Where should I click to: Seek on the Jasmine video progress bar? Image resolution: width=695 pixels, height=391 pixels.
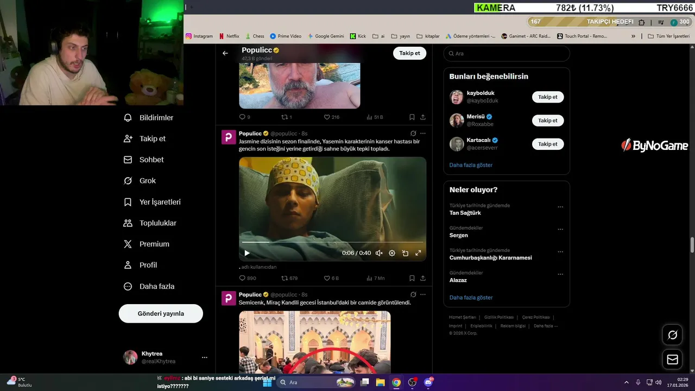click(332, 242)
